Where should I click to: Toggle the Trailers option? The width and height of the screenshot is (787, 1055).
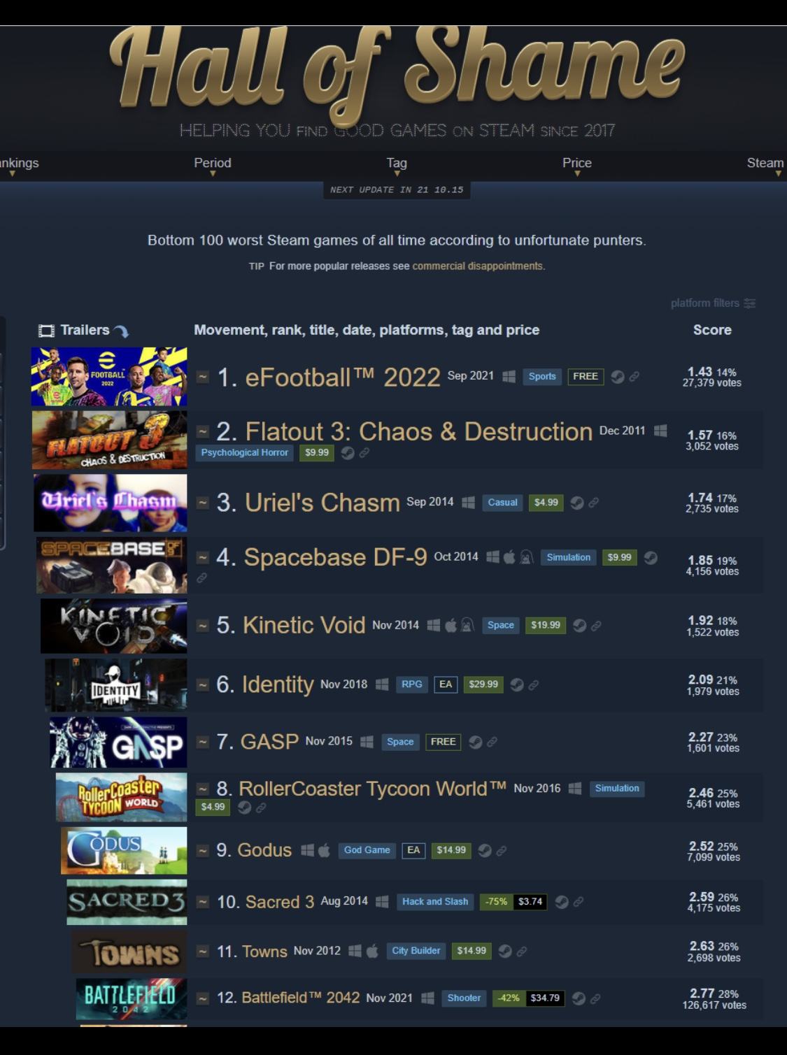pyautogui.click(x=84, y=330)
